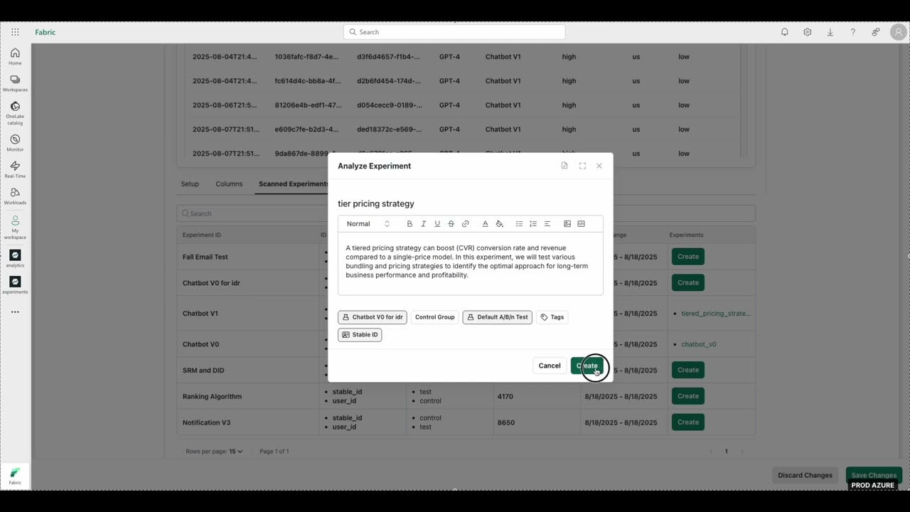Open the text color picker

[x=486, y=224]
